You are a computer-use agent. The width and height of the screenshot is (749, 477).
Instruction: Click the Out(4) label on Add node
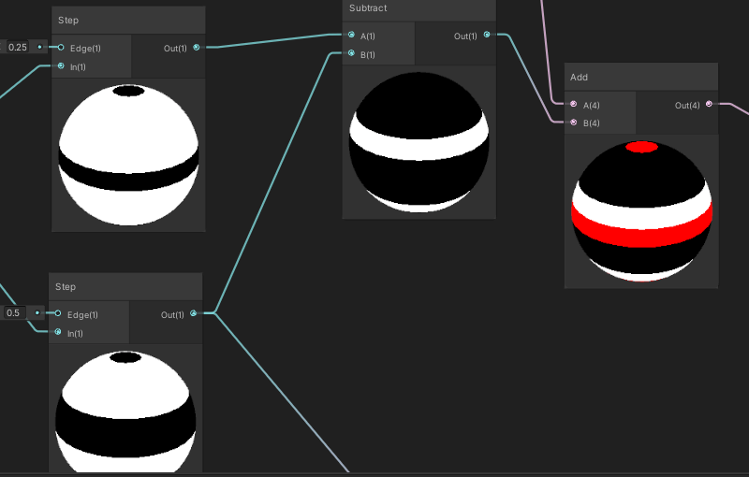click(x=687, y=106)
